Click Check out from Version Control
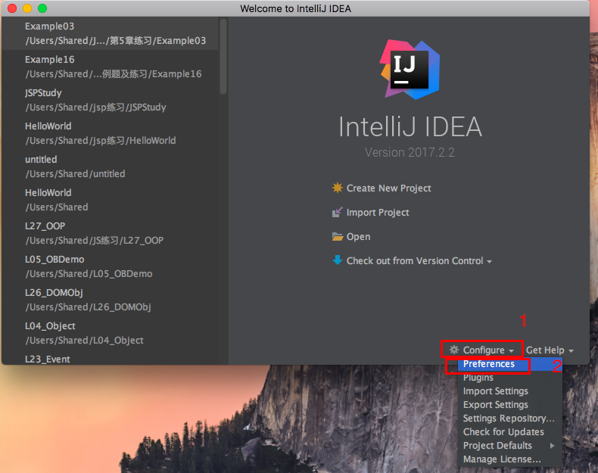The height and width of the screenshot is (473, 598). point(415,260)
